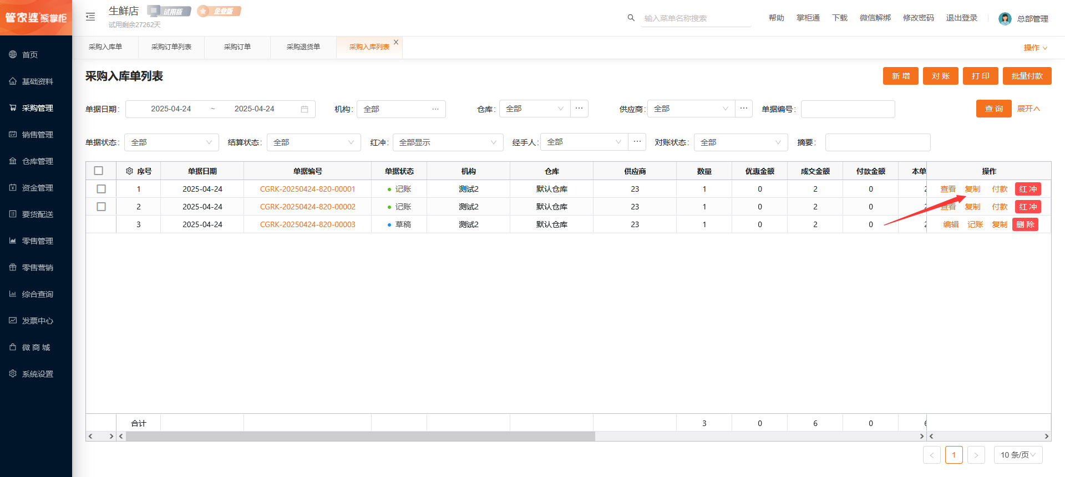Click the sidebar collapse hamburger icon
The height and width of the screenshot is (477, 1065).
90,17
